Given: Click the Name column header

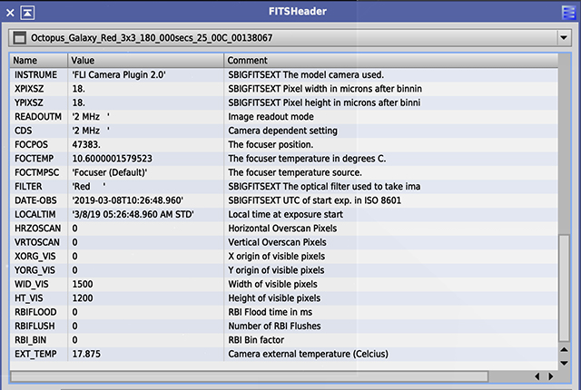Looking at the screenshot, I should point(38,60).
